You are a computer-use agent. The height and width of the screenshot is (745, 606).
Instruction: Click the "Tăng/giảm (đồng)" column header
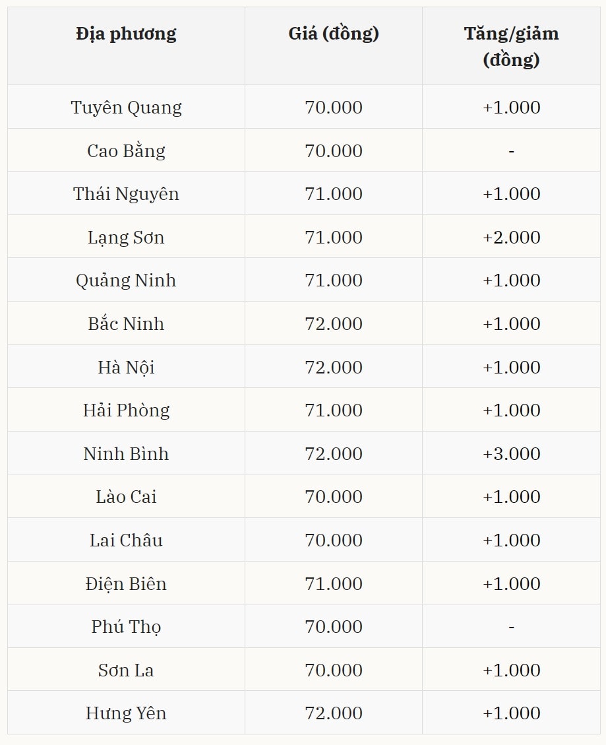pos(511,46)
